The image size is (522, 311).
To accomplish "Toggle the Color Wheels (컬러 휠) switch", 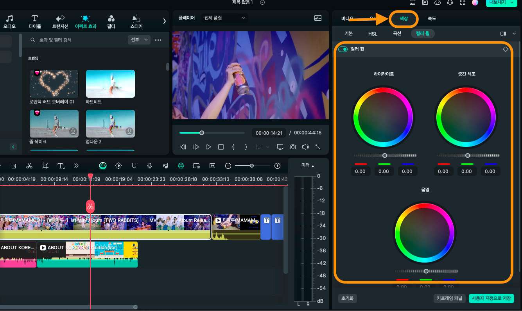I will tap(343, 49).
